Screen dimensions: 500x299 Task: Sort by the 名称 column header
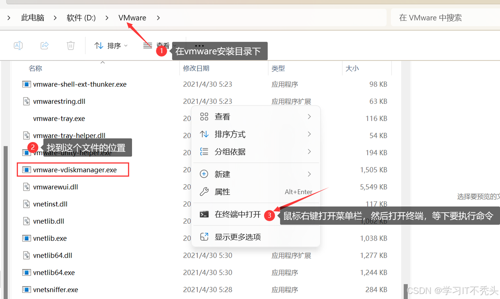coord(36,68)
